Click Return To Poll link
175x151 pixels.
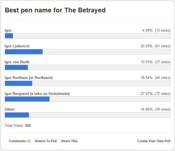point(46,141)
